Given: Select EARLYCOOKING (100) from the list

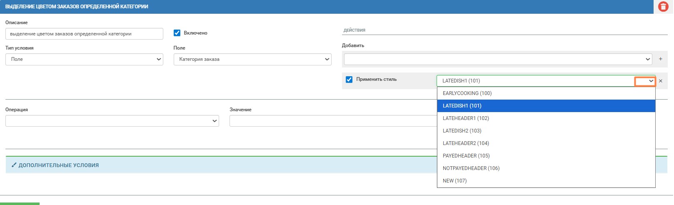Looking at the screenshot, I should pos(467,93).
